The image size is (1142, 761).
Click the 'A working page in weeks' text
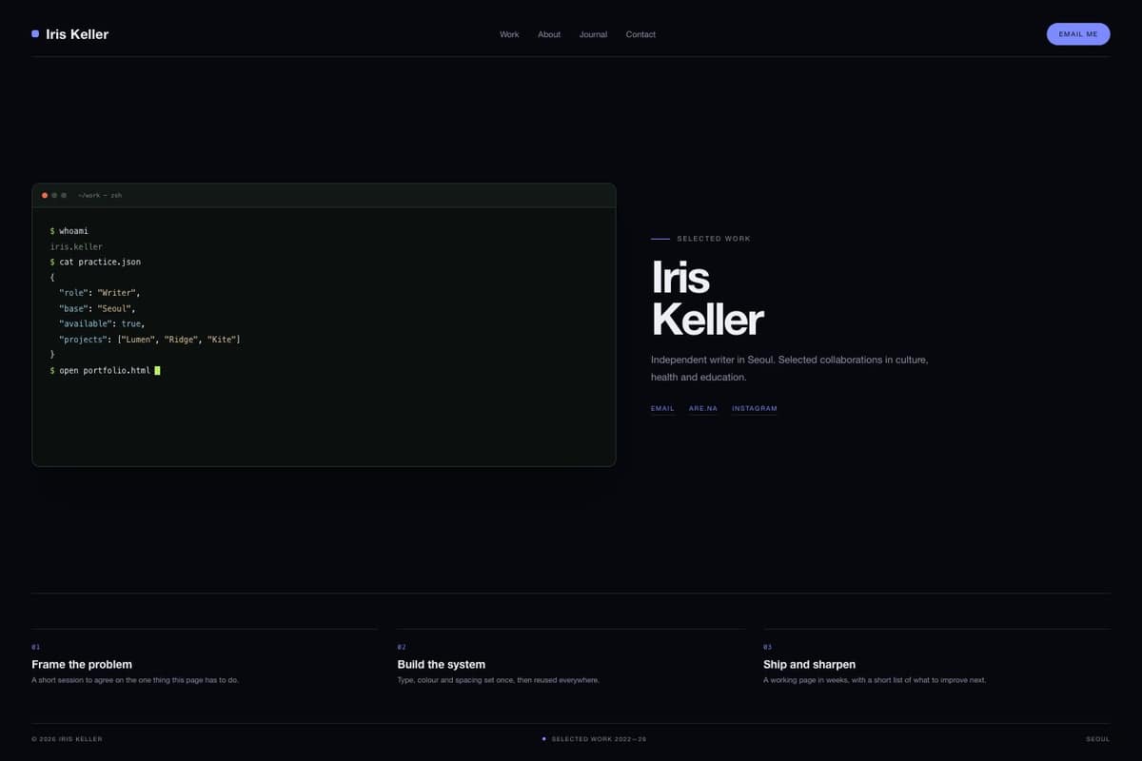(x=875, y=680)
